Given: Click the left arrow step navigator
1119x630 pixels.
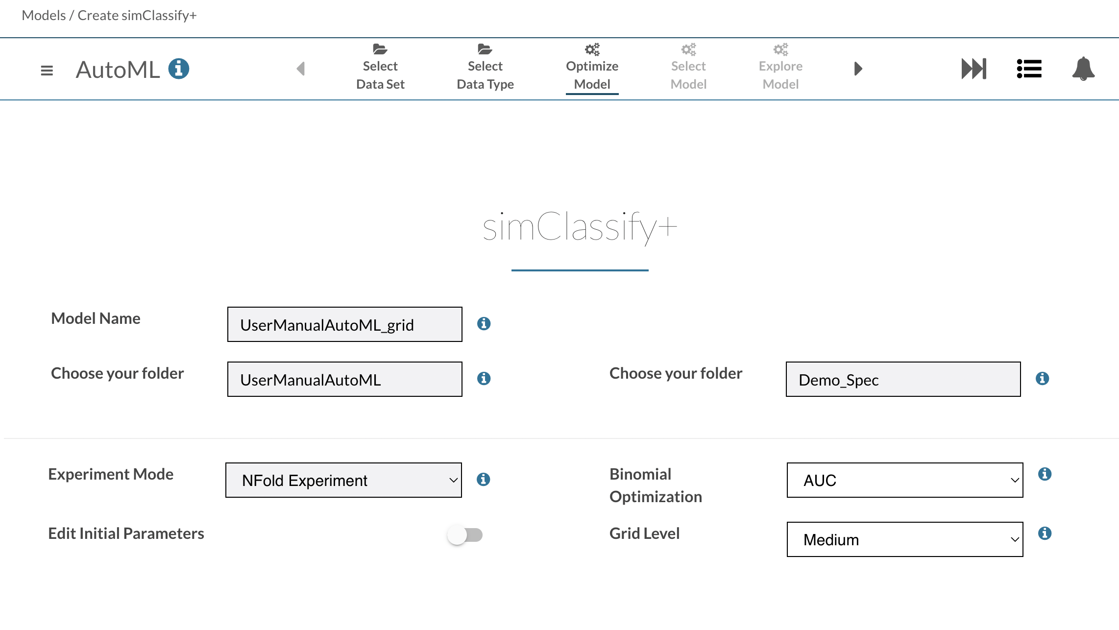Looking at the screenshot, I should tap(301, 69).
